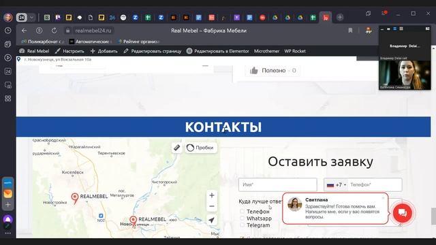Open the video play icon in sidebar

[7, 57]
